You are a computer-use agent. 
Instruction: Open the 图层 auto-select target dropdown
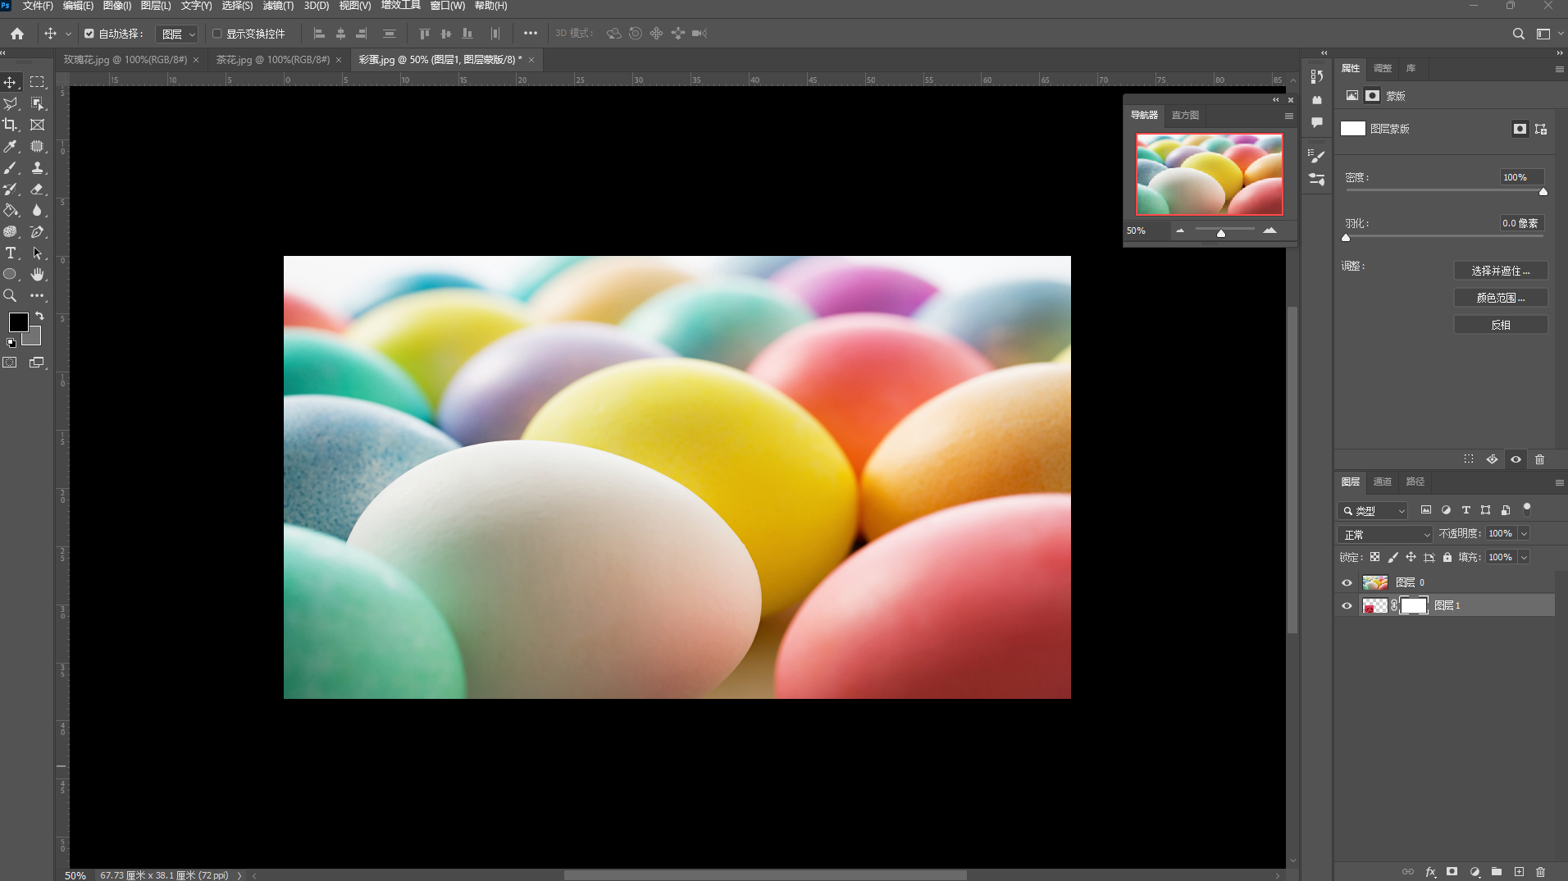[178, 34]
